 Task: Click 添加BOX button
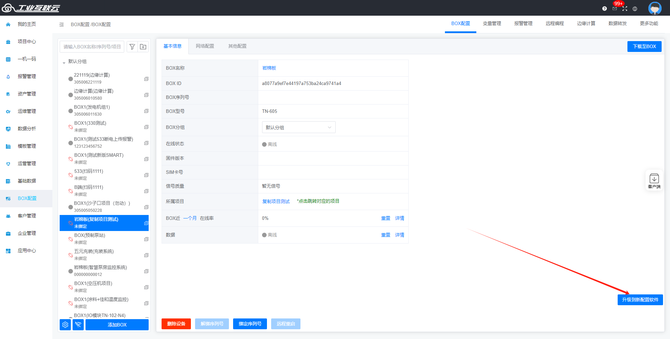click(117, 325)
